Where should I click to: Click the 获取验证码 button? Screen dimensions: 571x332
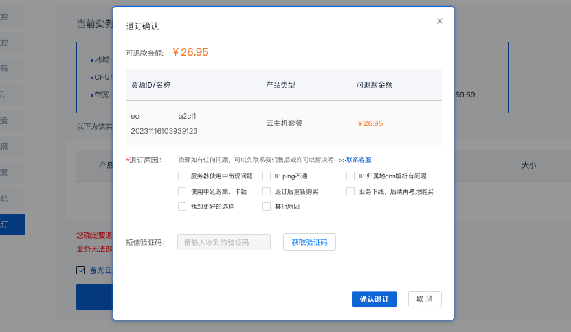point(309,243)
